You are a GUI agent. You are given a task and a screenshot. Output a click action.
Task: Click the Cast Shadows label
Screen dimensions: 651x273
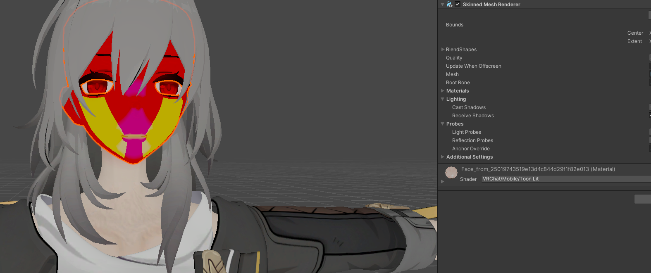tap(469, 107)
